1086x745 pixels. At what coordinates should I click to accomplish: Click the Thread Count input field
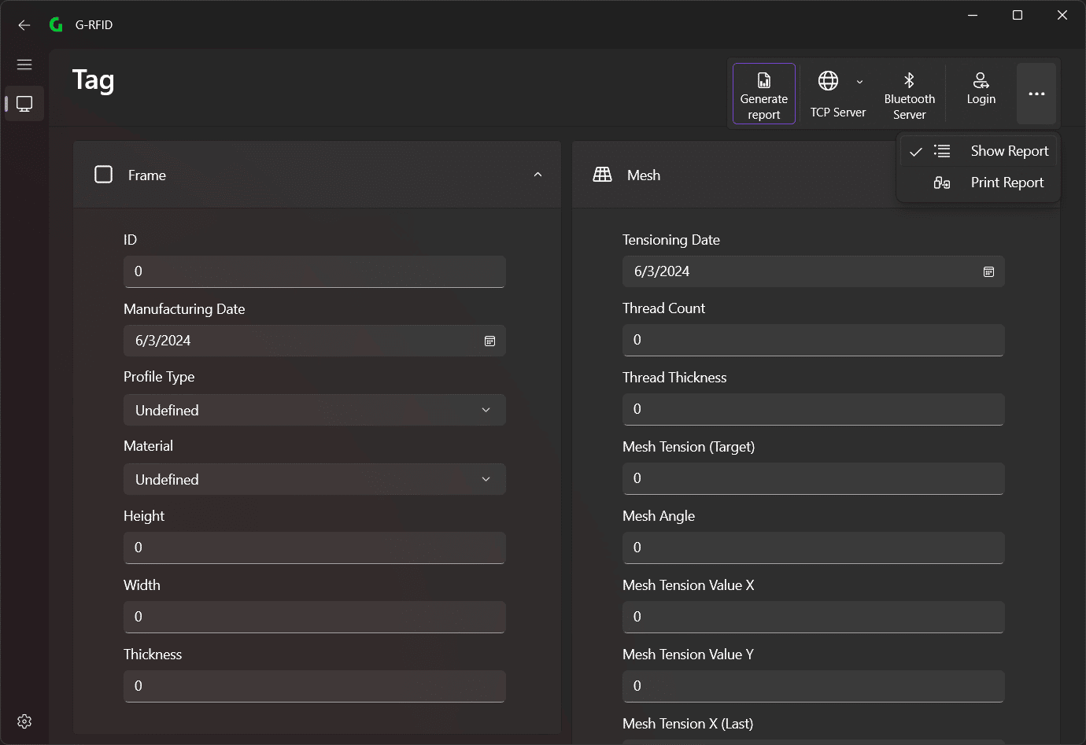[813, 340]
